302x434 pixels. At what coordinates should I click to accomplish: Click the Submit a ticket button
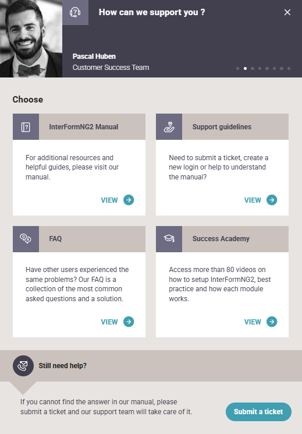pyautogui.click(x=258, y=412)
